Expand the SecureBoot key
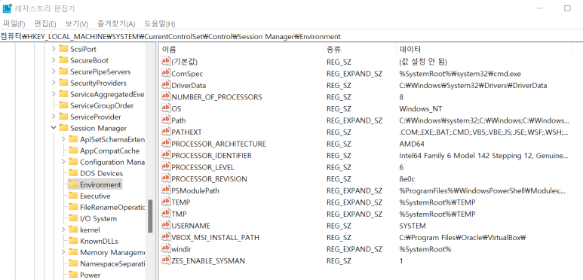Image resolution: width=583 pixels, height=280 pixels. [x=54, y=60]
